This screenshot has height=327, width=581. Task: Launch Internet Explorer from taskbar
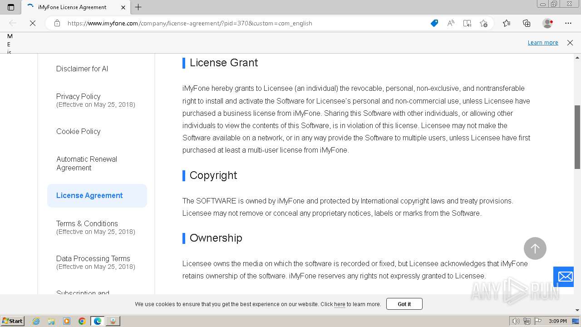(36, 321)
